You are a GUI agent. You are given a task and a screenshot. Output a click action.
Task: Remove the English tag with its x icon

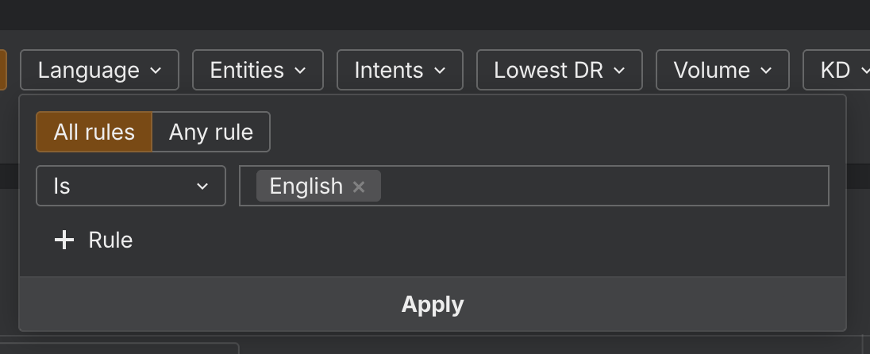tap(359, 187)
